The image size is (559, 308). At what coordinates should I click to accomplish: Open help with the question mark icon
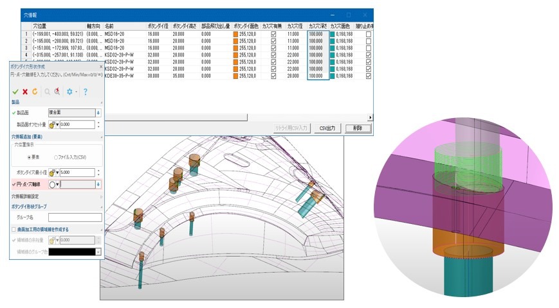[x=85, y=92]
